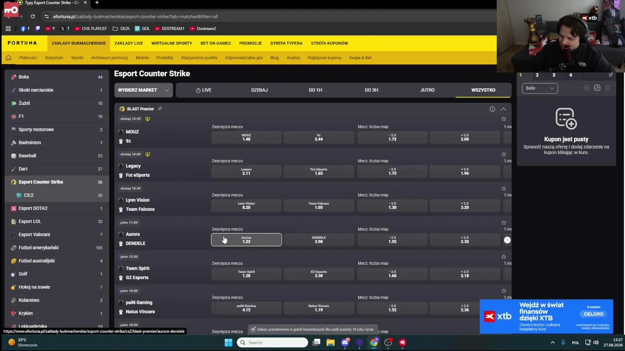Open the OLD bookmarks folder
Image resolution: width=625 pixels, height=351 pixels.
(x=121, y=28)
